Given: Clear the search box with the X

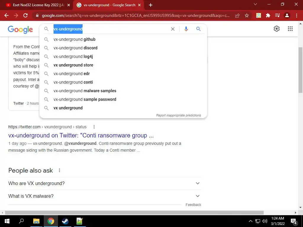Looking at the screenshot, I should [x=173, y=29].
